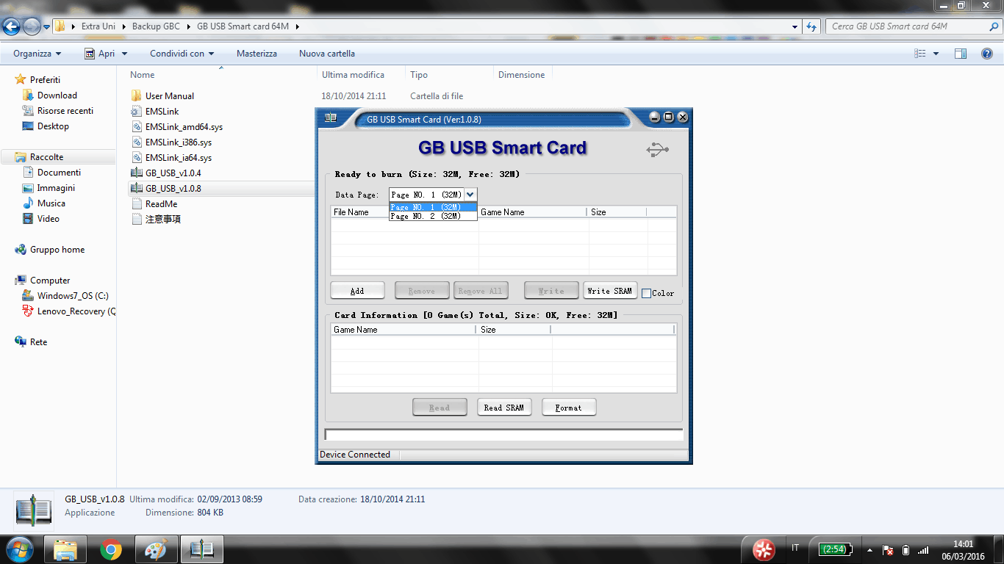Click the Explorer Back arrow button
1004x564 pixels.
pos(11,27)
